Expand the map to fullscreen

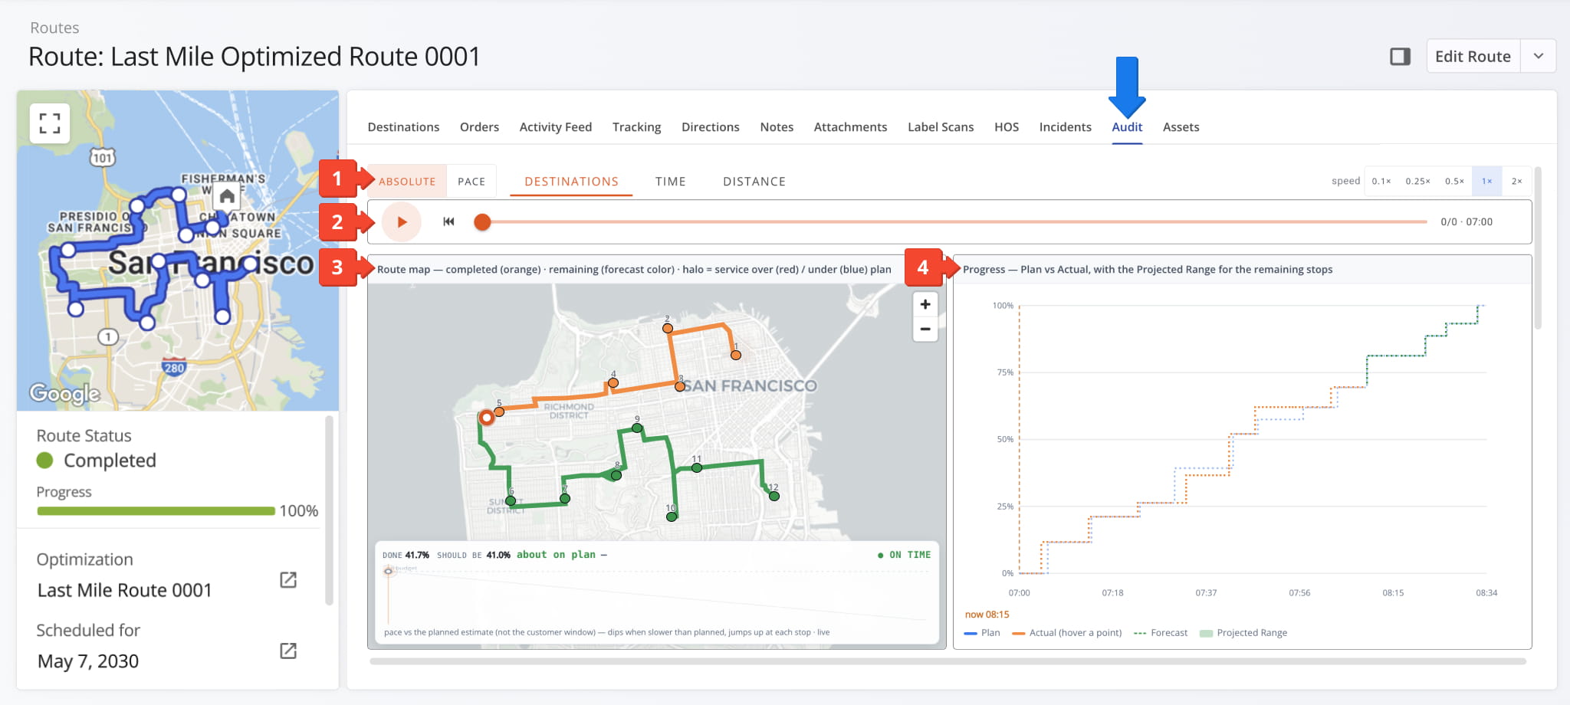pyautogui.click(x=50, y=123)
